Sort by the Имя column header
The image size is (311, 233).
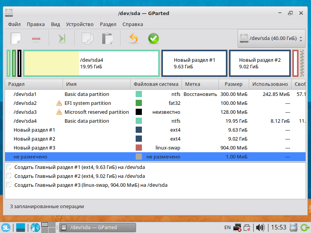click(96, 84)
